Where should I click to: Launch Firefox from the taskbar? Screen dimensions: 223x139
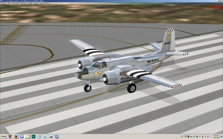[16, 136]
